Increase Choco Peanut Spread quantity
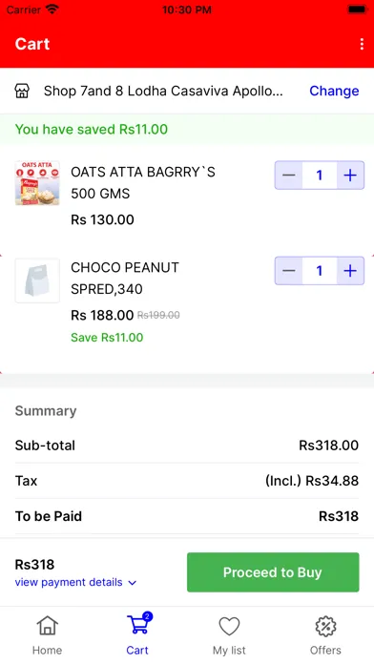374x664 pixels. [350, 271]
